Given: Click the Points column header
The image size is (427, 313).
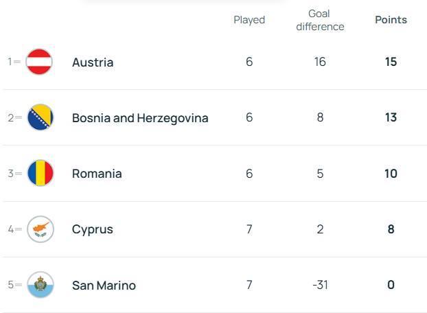Looking at the screenshot, I should pyautogui.click(x=391, y=20).
